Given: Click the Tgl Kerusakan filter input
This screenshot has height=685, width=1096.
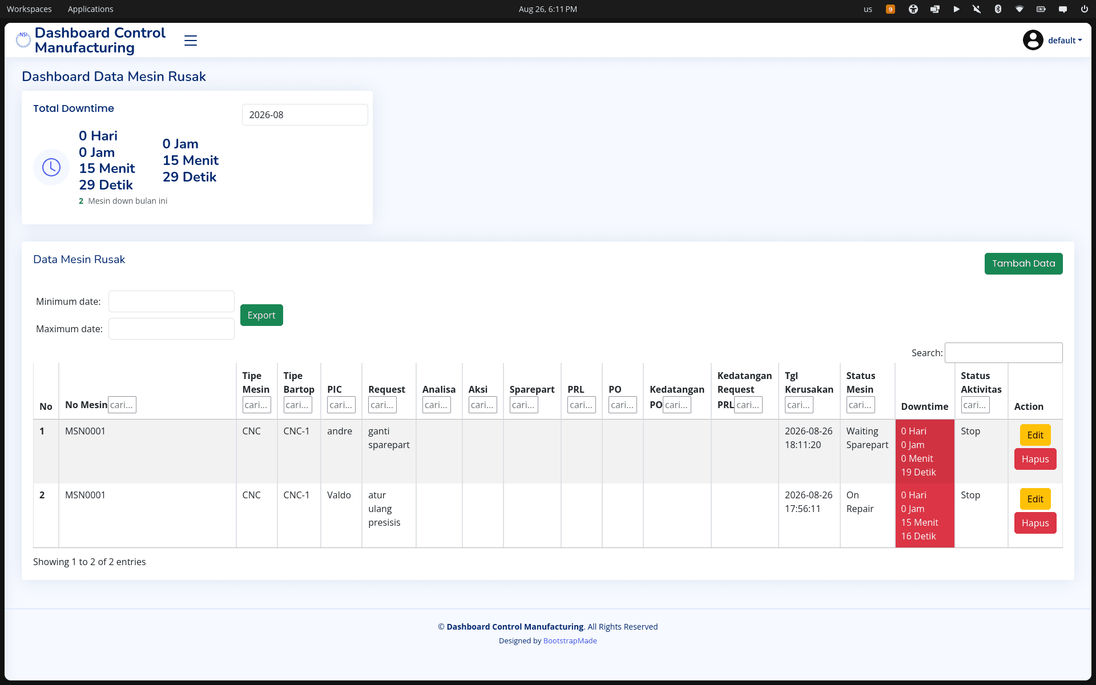Looking at the screenshot, I should 799,405.
